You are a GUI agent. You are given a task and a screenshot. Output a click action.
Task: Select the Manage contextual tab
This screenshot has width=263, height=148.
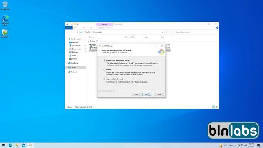point(104,24)
